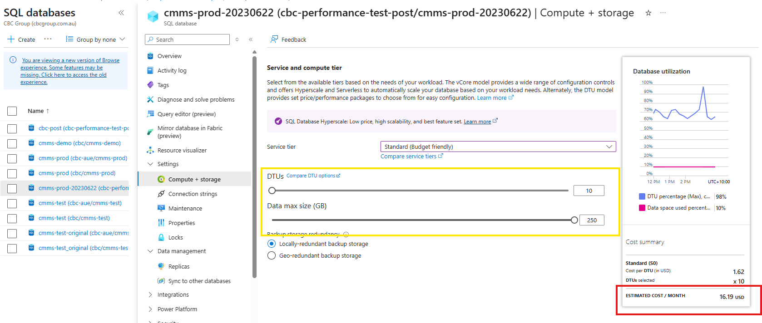The height and width of the screenshot is (323, 762).
Task: Open Query editor (preview) icon
Action: 150,114
